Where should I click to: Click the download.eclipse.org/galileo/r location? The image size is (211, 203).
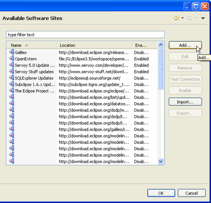click(94, 129)
